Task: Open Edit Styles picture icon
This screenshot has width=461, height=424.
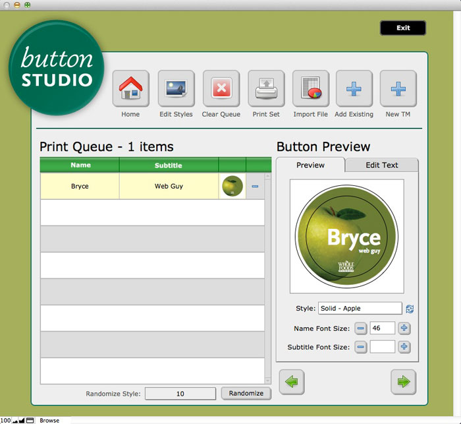Action: [176, 88]
